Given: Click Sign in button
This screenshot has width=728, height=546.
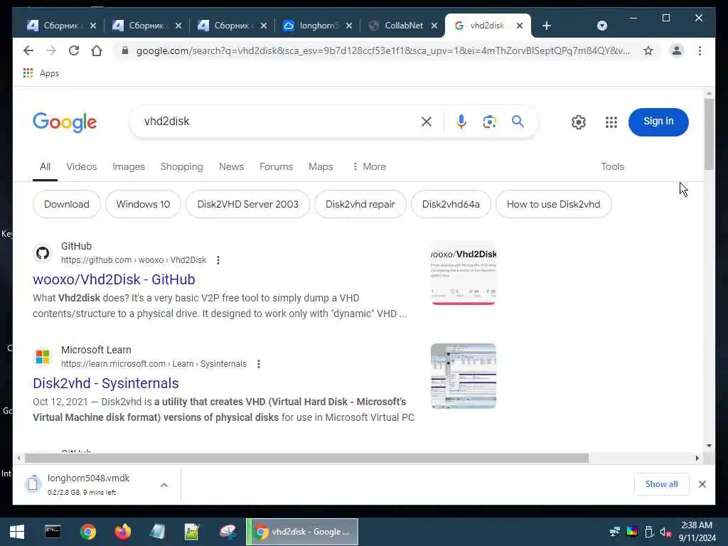Looking at the screenshot, I should (x=658, y=122).
